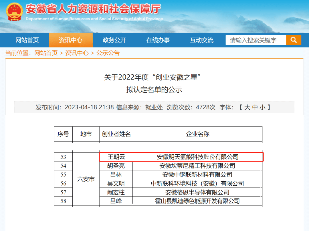Set font size to 中
This screenshot has width=309, height=231.
[x=255, y=108]
